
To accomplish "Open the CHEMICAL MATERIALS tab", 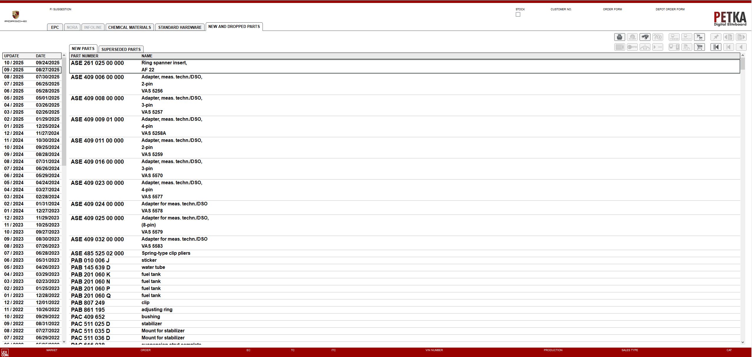I will click(130, 27).
